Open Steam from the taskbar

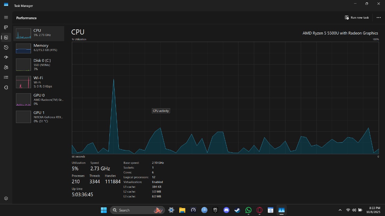tap(237, 210)
